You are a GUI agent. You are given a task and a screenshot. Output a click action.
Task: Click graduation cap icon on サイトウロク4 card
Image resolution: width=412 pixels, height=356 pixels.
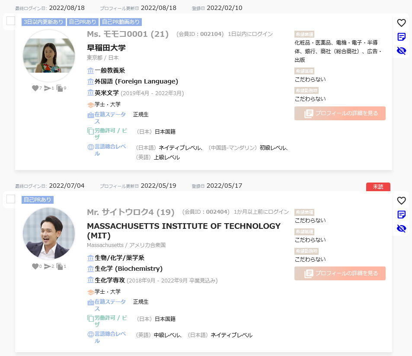tap(91, 292)
